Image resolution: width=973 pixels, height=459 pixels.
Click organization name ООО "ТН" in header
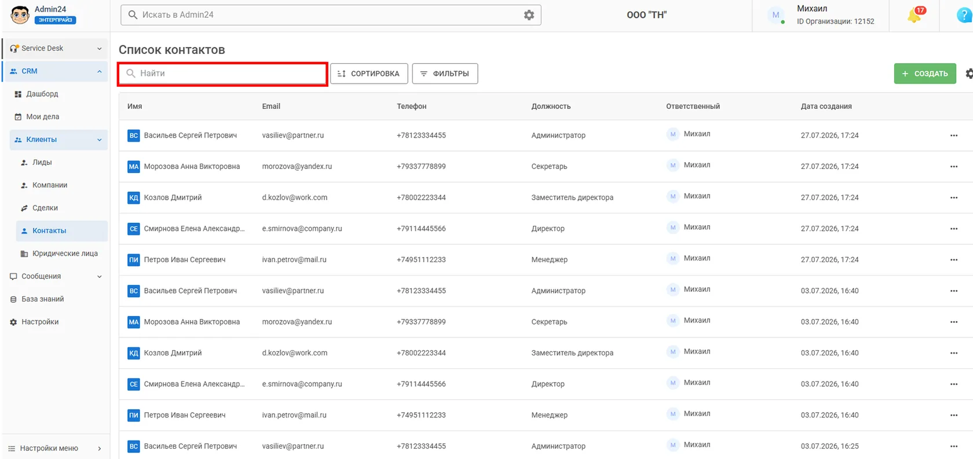coord(646,15)
